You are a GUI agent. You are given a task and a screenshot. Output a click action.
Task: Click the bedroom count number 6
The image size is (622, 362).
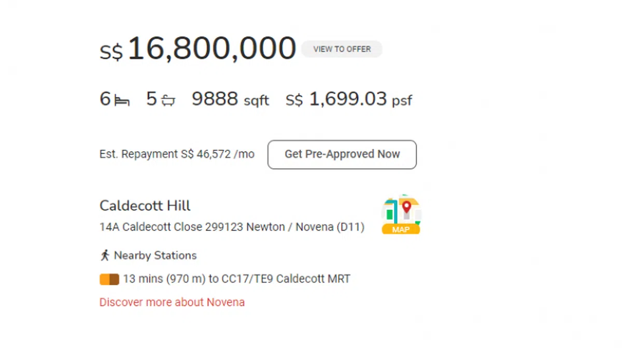[x=105, y=99]
